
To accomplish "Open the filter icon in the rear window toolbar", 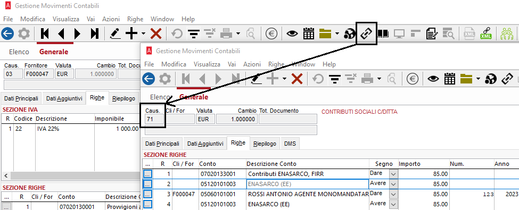I will [193, 33].
